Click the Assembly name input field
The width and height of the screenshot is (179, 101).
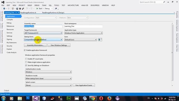click(x=43, y=26)
